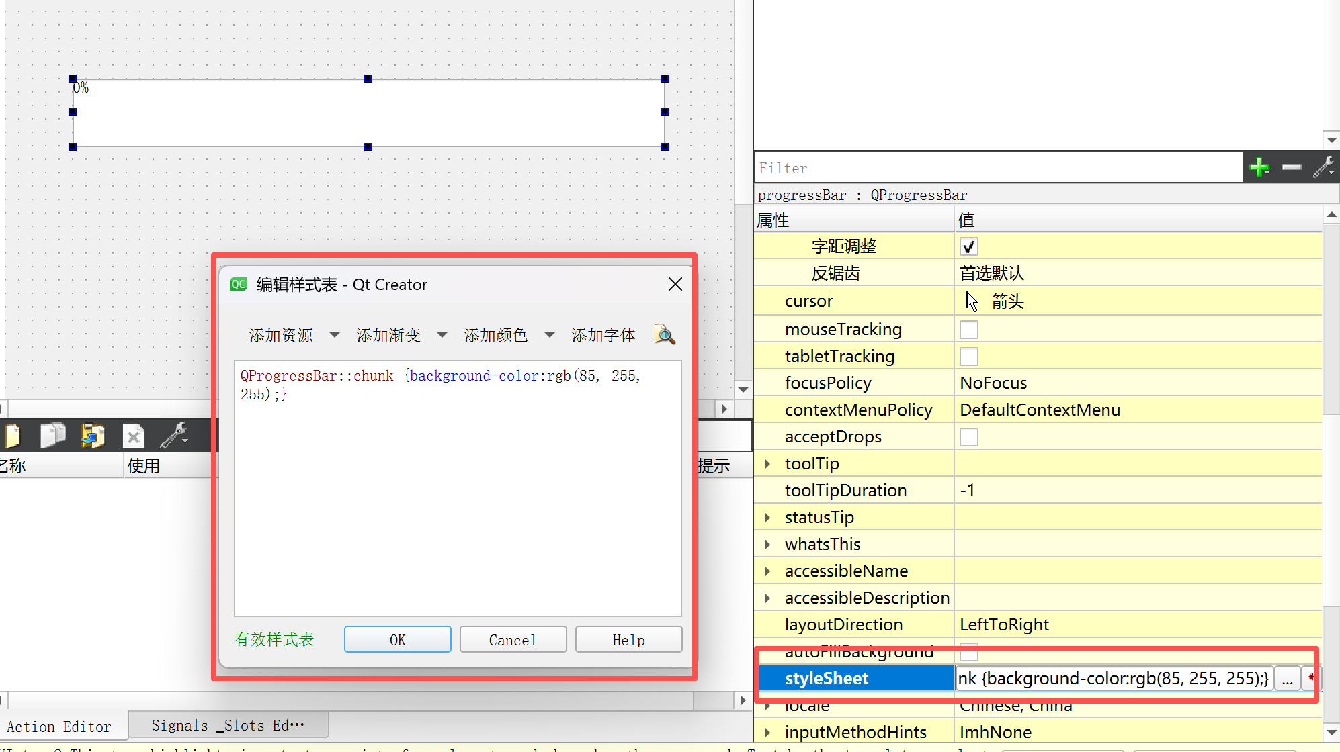Click the Filter input field

998,168
